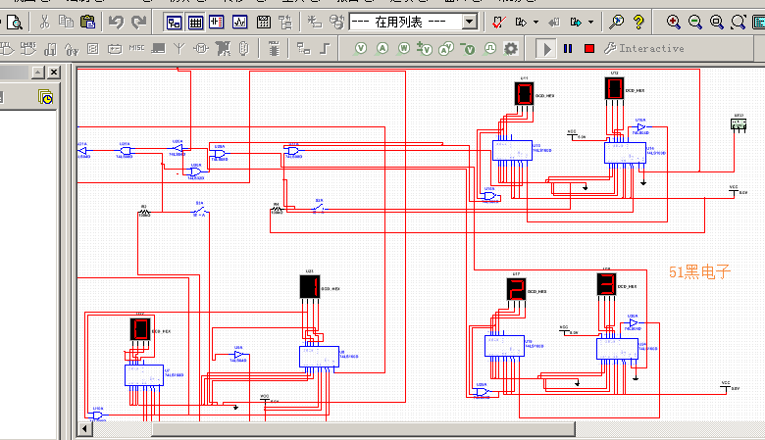Place an Electromechanical motor component
Screen dimensions: 765x440
pyautogui.click(x=201, y=49)
